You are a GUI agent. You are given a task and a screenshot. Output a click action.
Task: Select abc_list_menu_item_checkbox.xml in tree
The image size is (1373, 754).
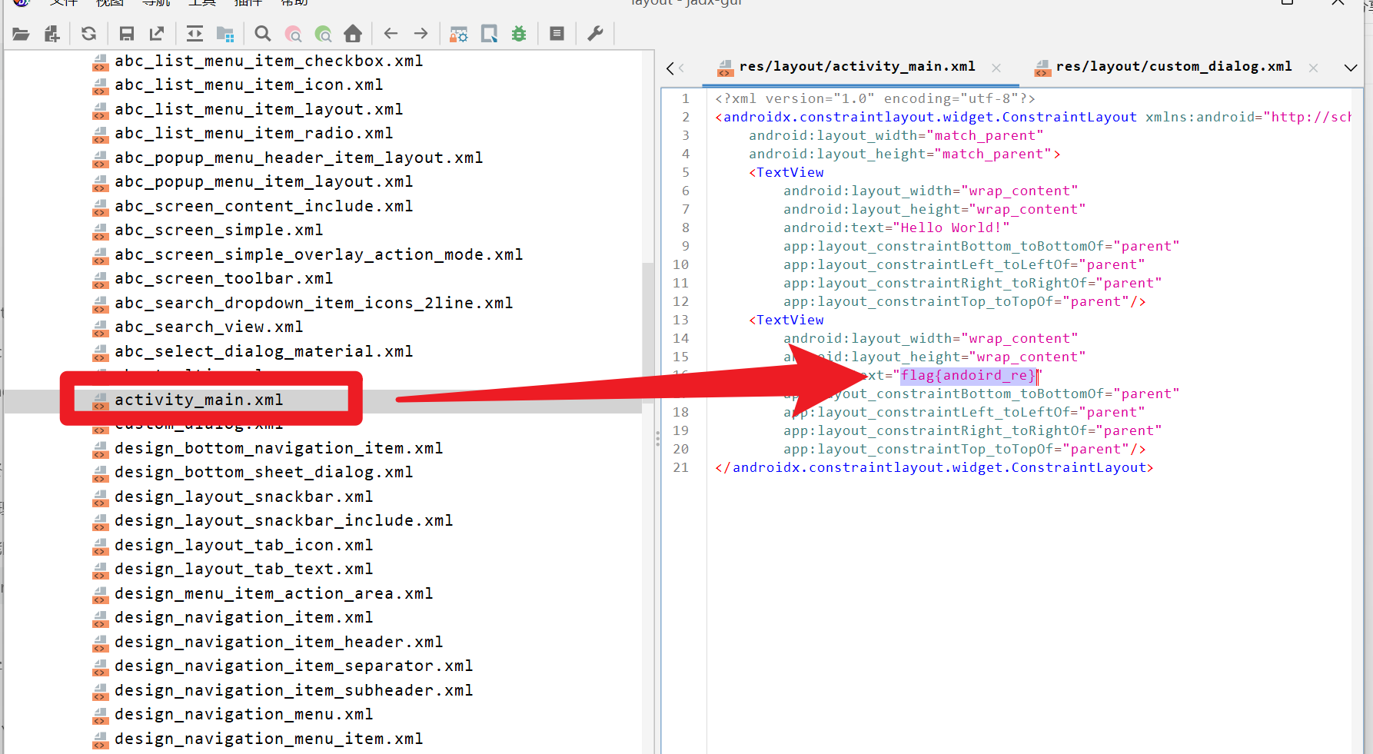(268, 61)
